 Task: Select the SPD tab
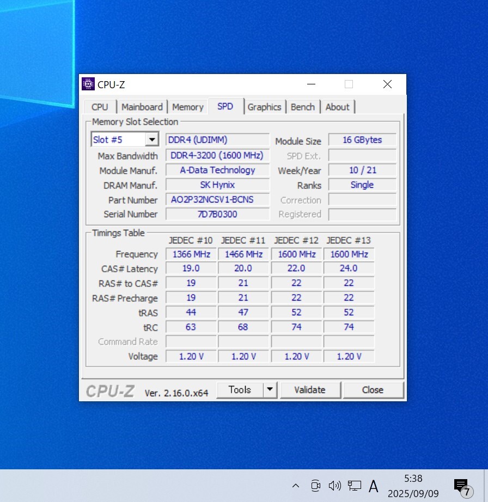(225, 106)
